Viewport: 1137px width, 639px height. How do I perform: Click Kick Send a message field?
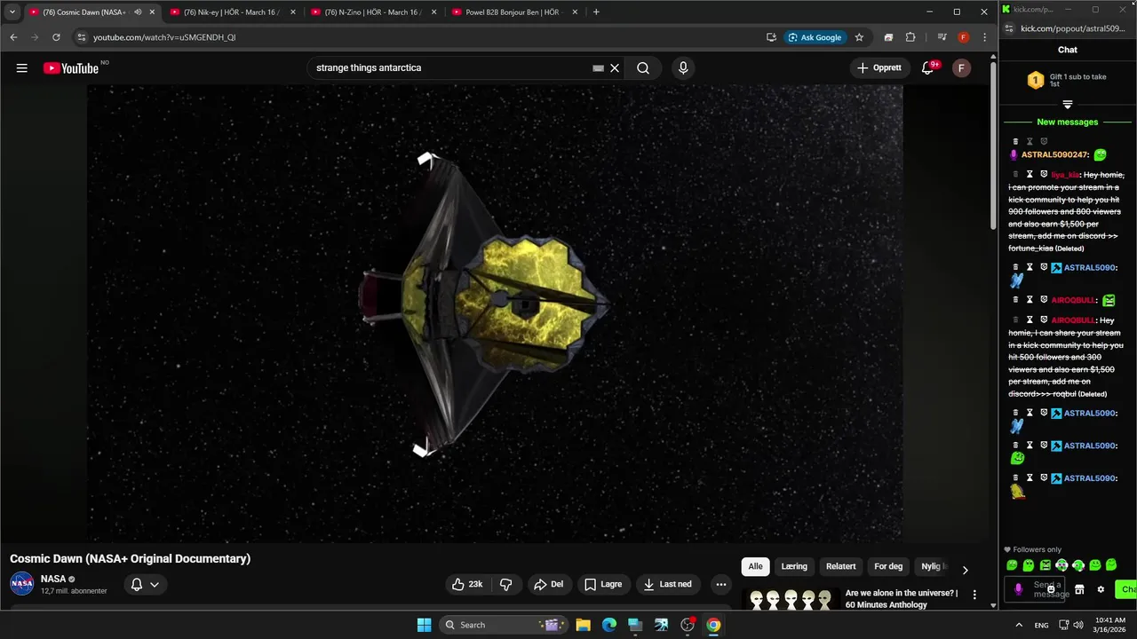pyautogui.click(x=1036, y=589)
